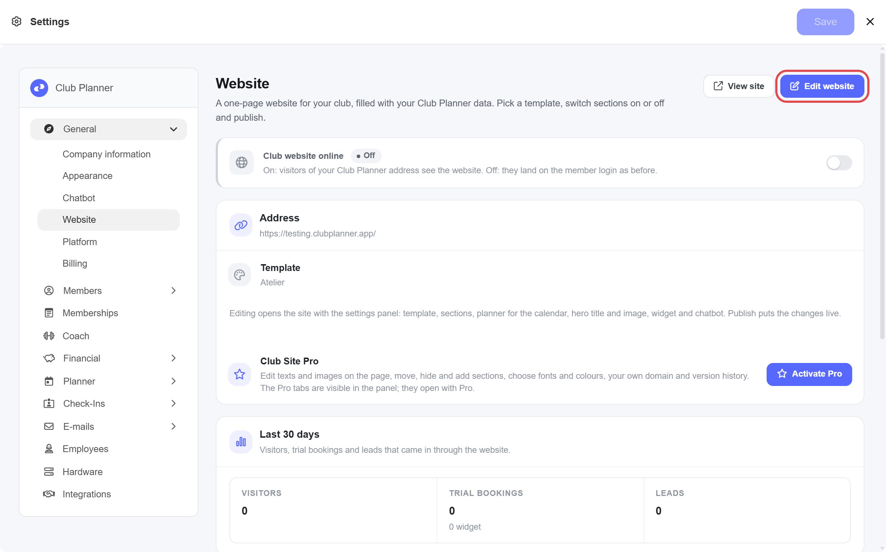Screen dimensions: 886x552
Task: Expand the E-mails chevron
Action: click(173, 426)
